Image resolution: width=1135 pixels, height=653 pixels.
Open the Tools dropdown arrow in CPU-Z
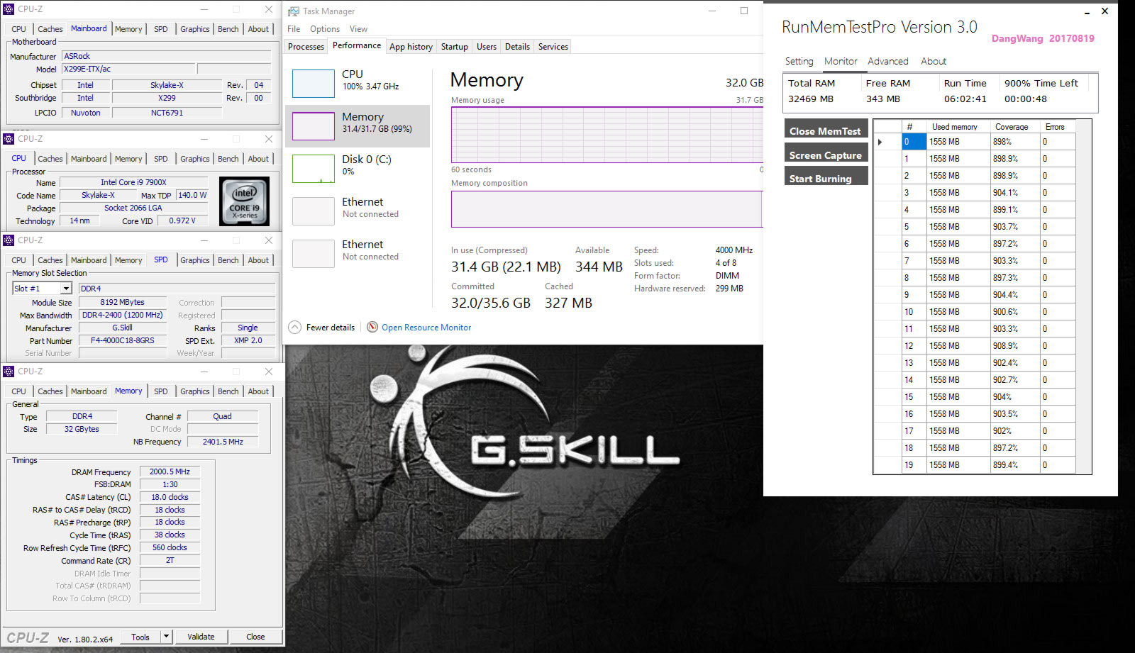(x=167, y=637)
